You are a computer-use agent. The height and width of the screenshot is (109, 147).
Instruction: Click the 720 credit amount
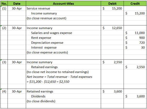pyautogui.click(x=135, y=42)
